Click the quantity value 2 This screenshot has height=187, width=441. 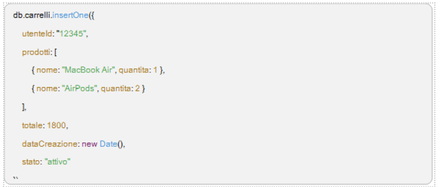[138, 89]
